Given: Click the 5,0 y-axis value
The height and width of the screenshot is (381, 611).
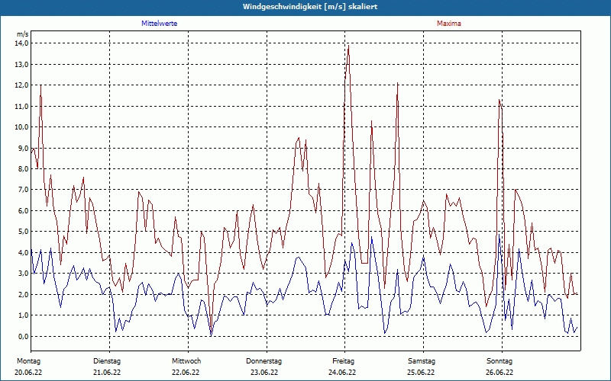Looking at the screenshot, I should pos(24,232).
